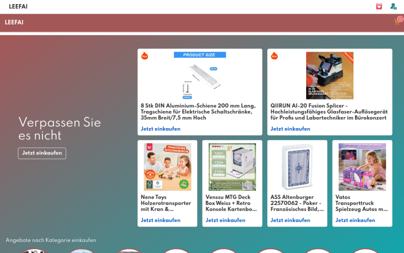404x253 pixels.
Task: Select the title 8 Stk DIN Aluminium-Schiene 200 mm Lang
Action: (x=198, y=112)
